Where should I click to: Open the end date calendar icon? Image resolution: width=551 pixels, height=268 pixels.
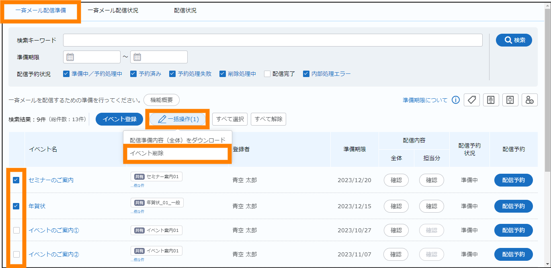tap(137, 57)
